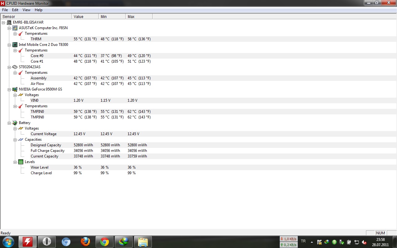The image size is (397, 248).
Task: Collapse the Intel Mobile Core 2 Duo T8300 node
Action: tap(9, 45)
